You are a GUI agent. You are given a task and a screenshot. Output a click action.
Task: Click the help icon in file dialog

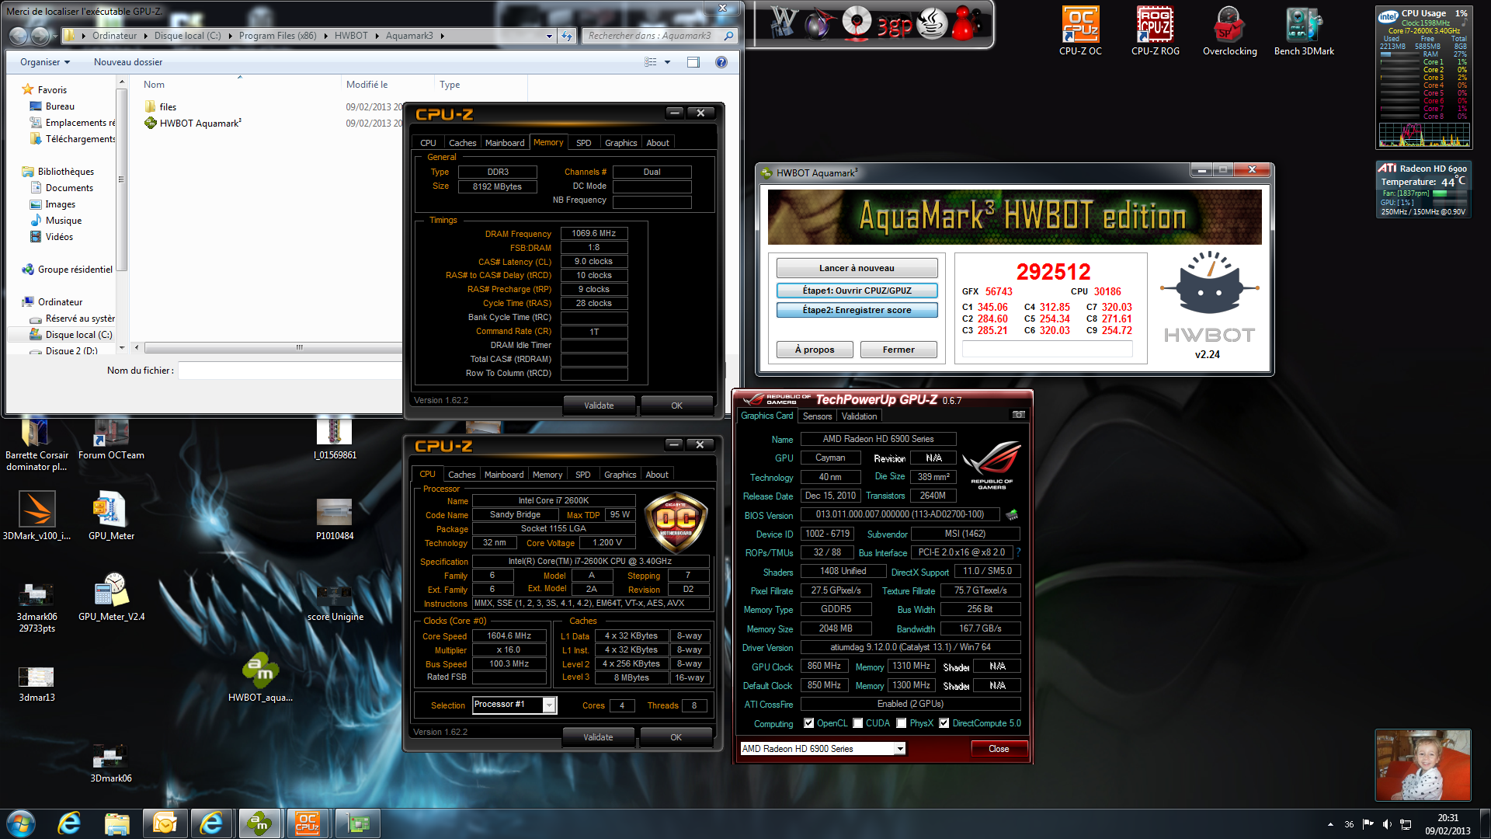pyautogui.click(x=721, y=62)
